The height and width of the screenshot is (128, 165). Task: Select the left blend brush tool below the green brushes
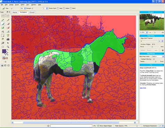[x=2, y=31]
